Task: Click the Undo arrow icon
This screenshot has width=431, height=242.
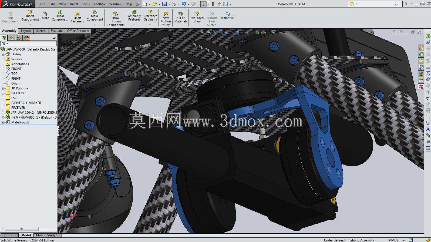Action: [x=184, y=4]
